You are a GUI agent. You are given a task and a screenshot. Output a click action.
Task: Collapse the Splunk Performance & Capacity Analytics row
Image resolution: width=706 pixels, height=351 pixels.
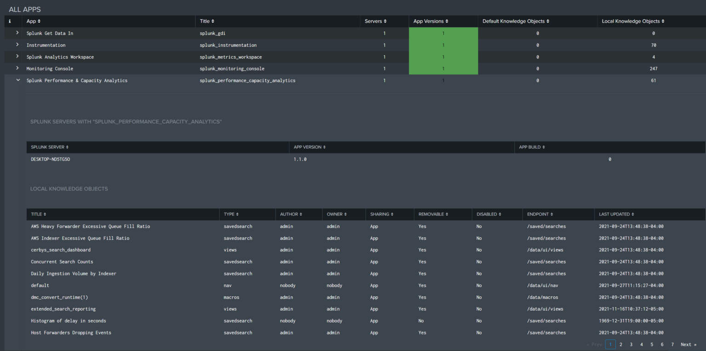pyautogui.click(x=18, y=80)
